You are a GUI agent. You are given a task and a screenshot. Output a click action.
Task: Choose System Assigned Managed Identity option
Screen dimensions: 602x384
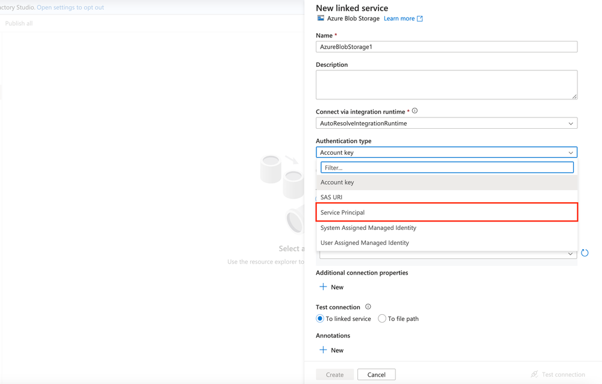447,228
